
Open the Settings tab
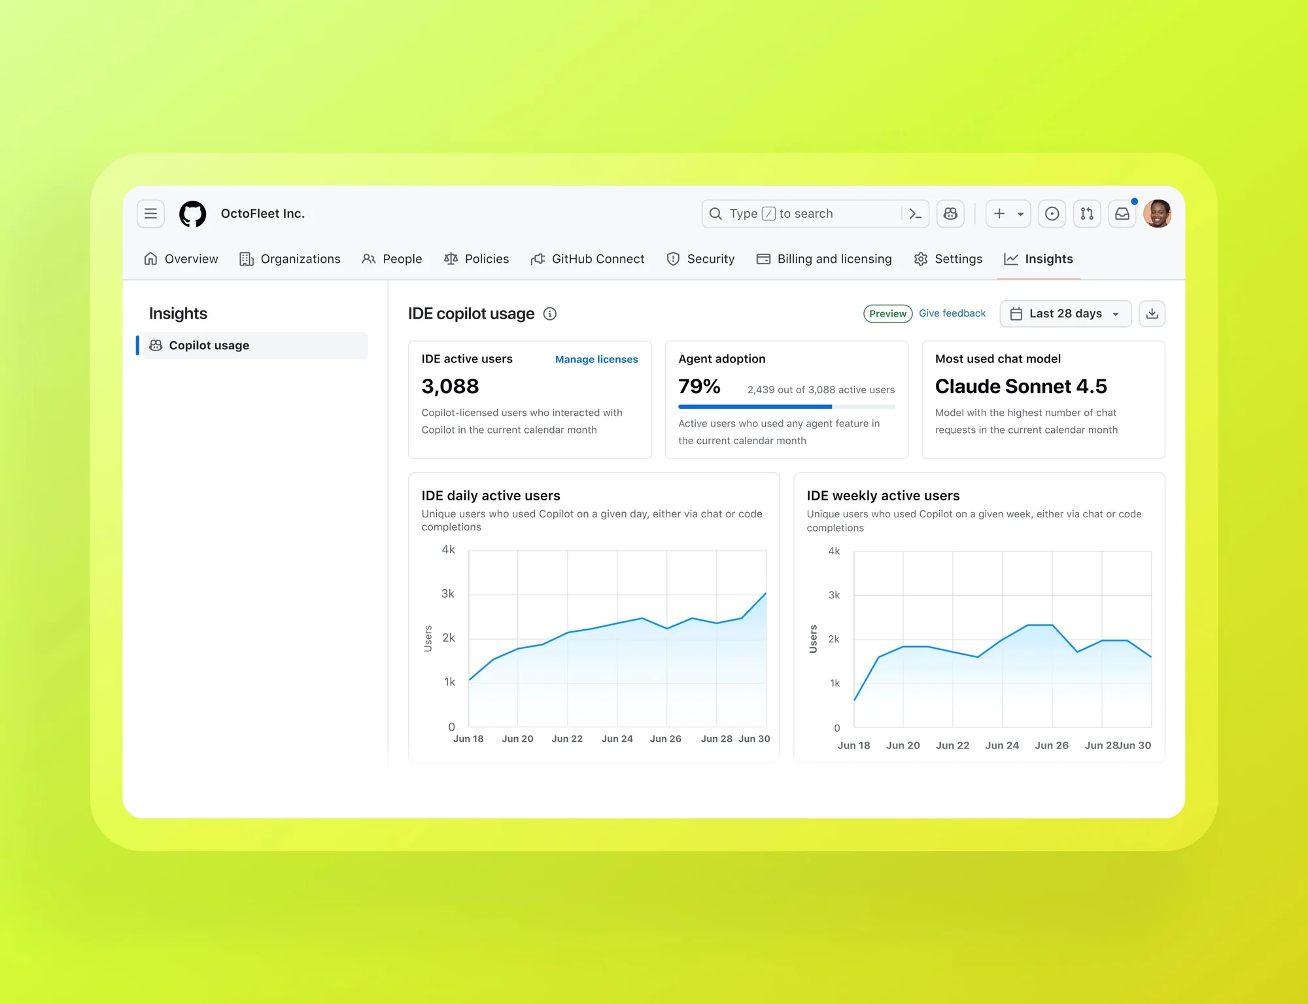coord(948,259)
